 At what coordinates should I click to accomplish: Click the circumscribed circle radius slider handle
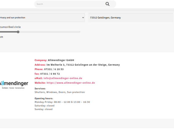[x=18, y=32]
